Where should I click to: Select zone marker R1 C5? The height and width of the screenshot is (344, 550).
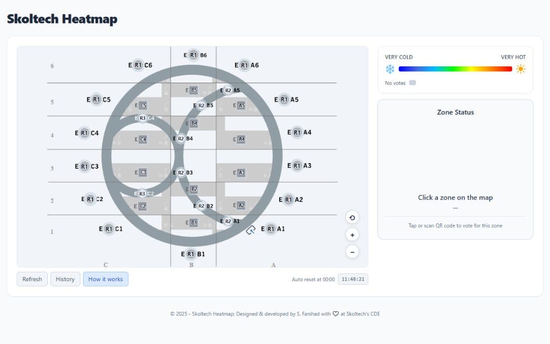[97, 99]
